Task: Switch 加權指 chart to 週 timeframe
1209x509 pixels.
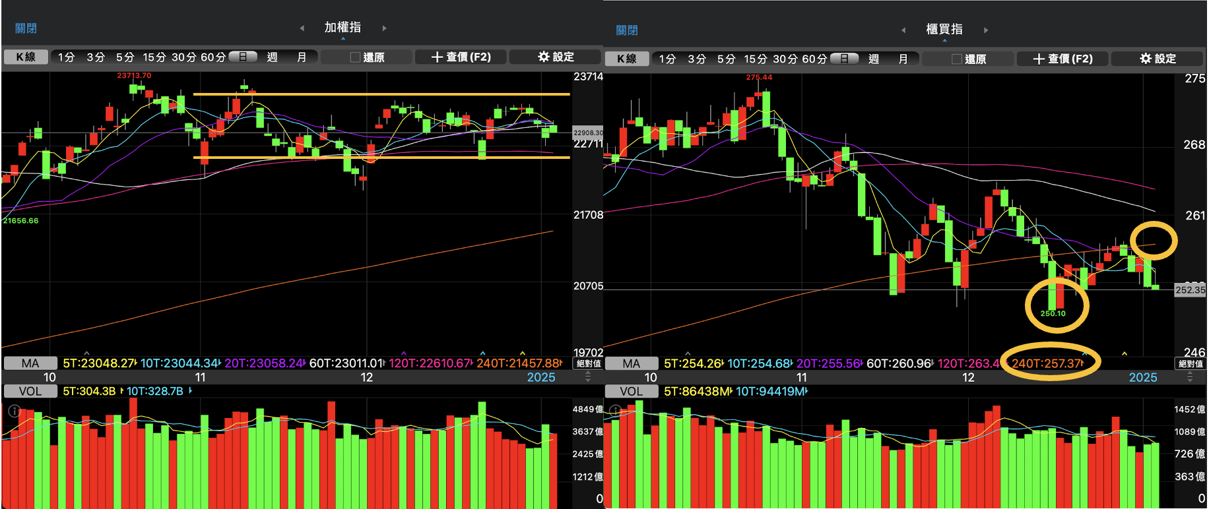Action: (272, 57)
